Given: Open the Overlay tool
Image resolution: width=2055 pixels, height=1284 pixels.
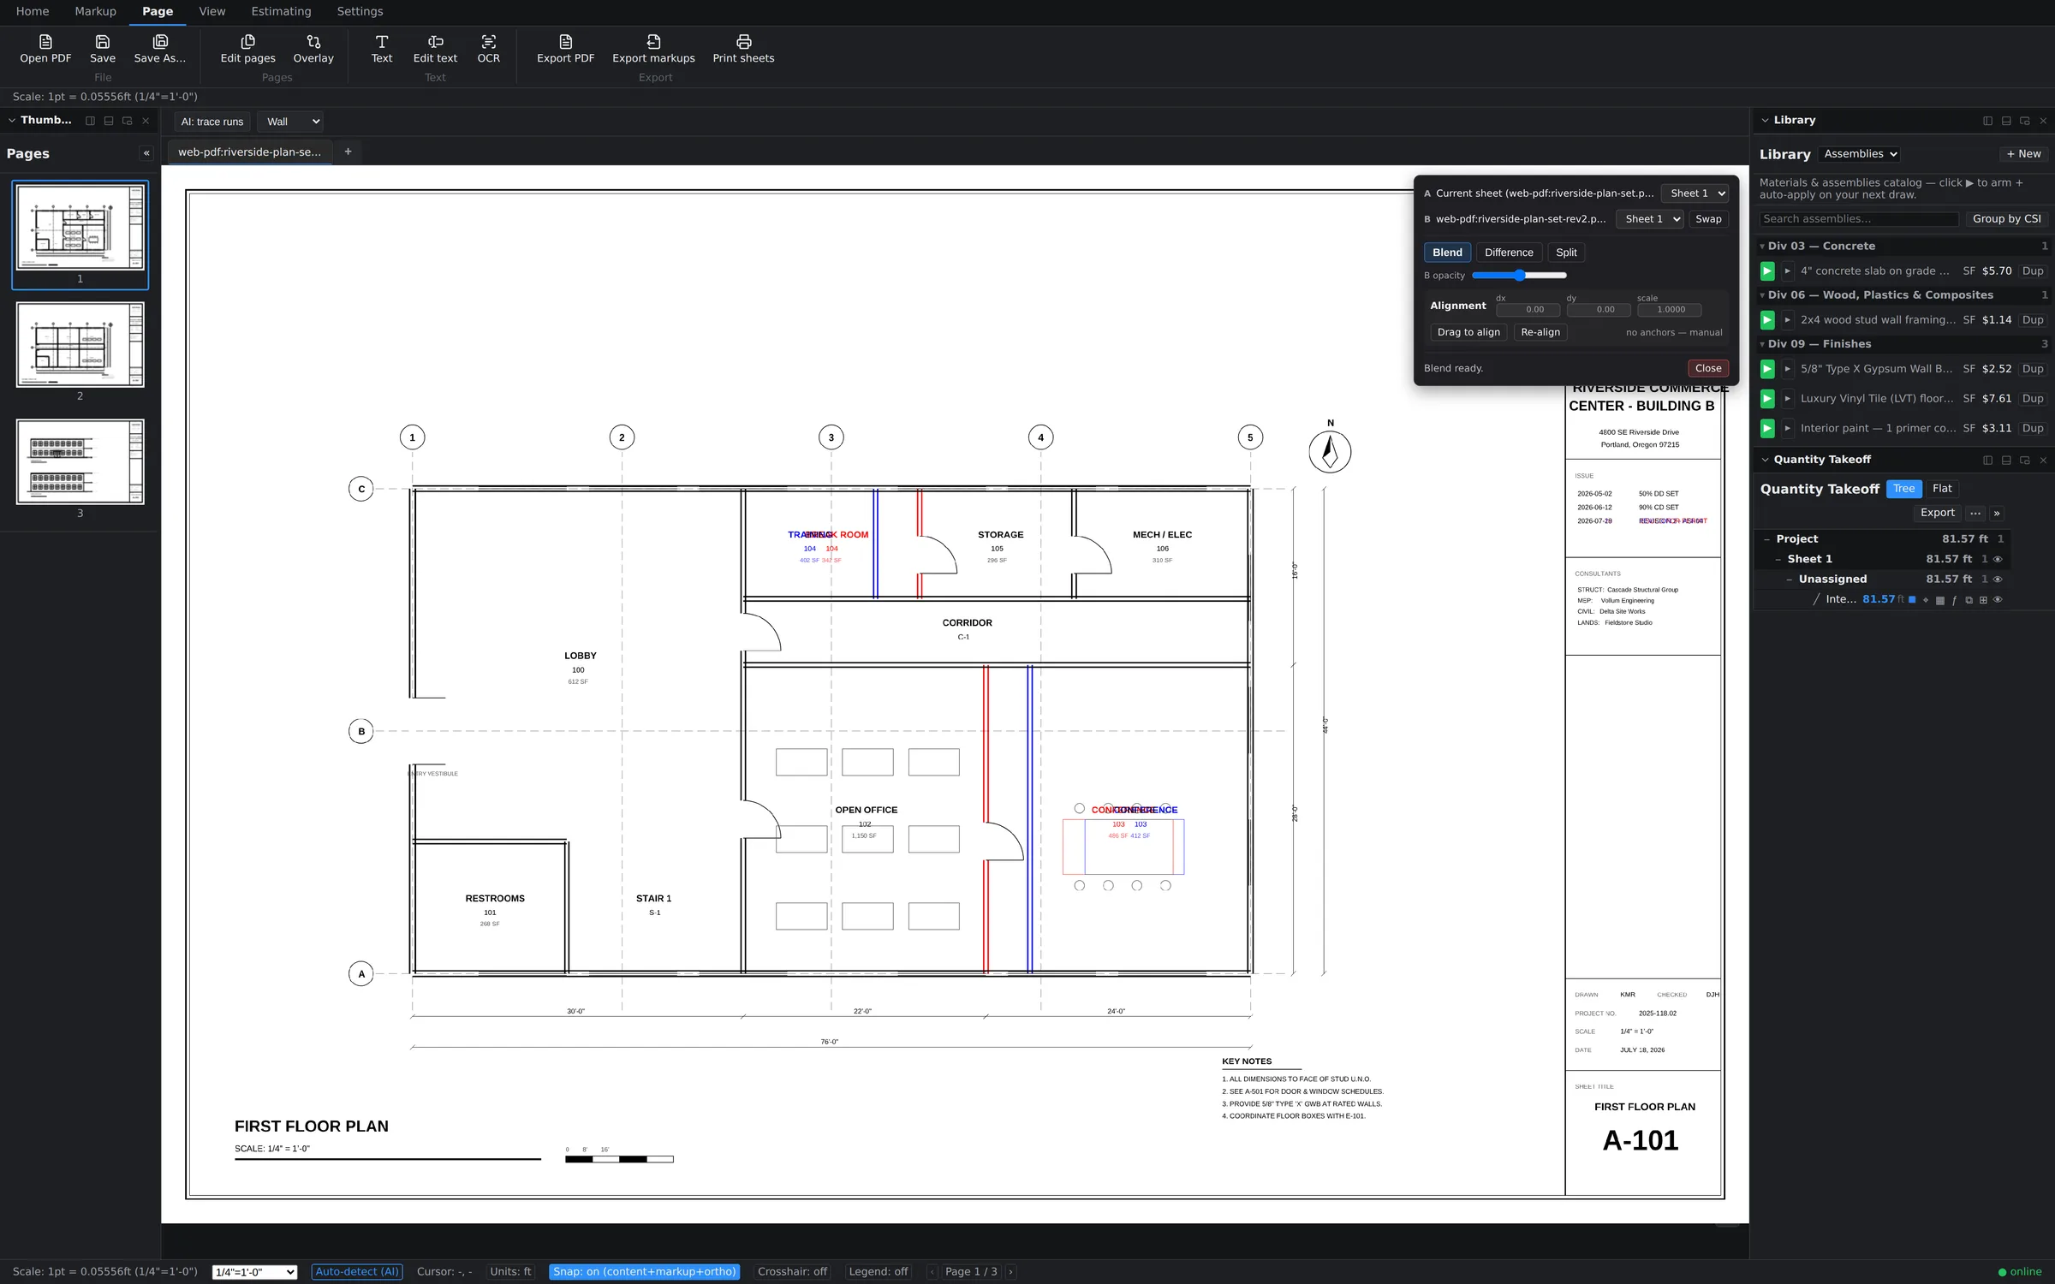Looking at the screenshot, I should [x=313, y=49].
